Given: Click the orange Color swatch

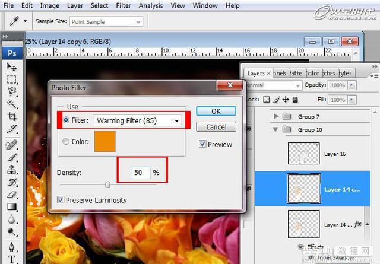Looking at the screenshot, I should (x=104, y=141).
